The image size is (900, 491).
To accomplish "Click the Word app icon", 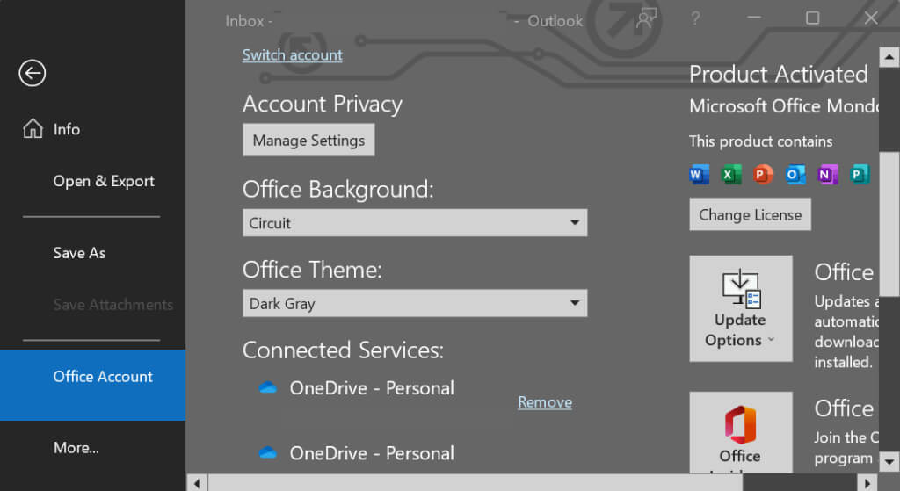I will (700, 175).
